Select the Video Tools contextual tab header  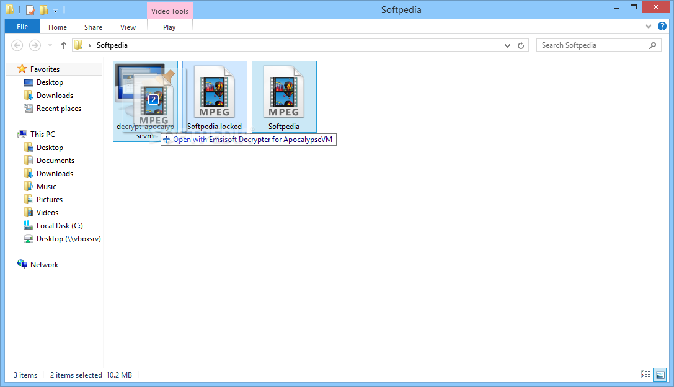click(170, 11)
